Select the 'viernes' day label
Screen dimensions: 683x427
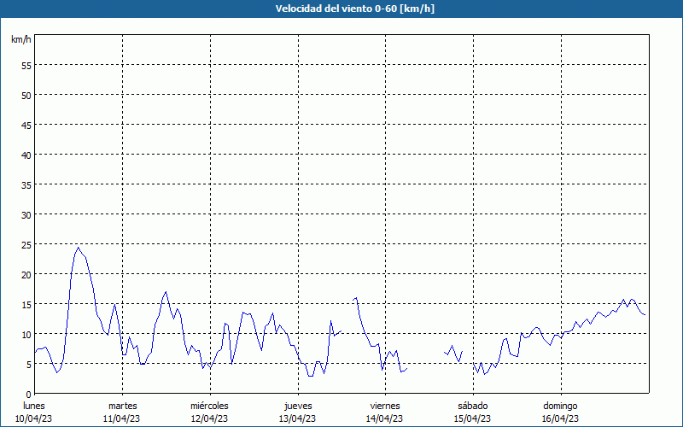click(x=385, y=406)
